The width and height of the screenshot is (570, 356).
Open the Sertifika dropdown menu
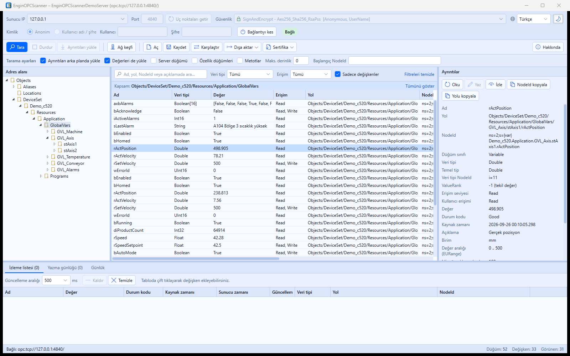(280, 47)
